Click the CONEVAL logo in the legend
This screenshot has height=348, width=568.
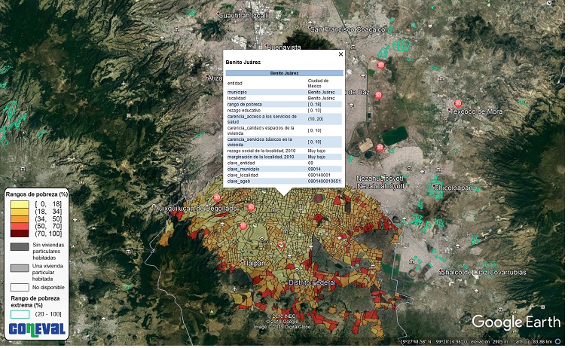tap(36, 328)
